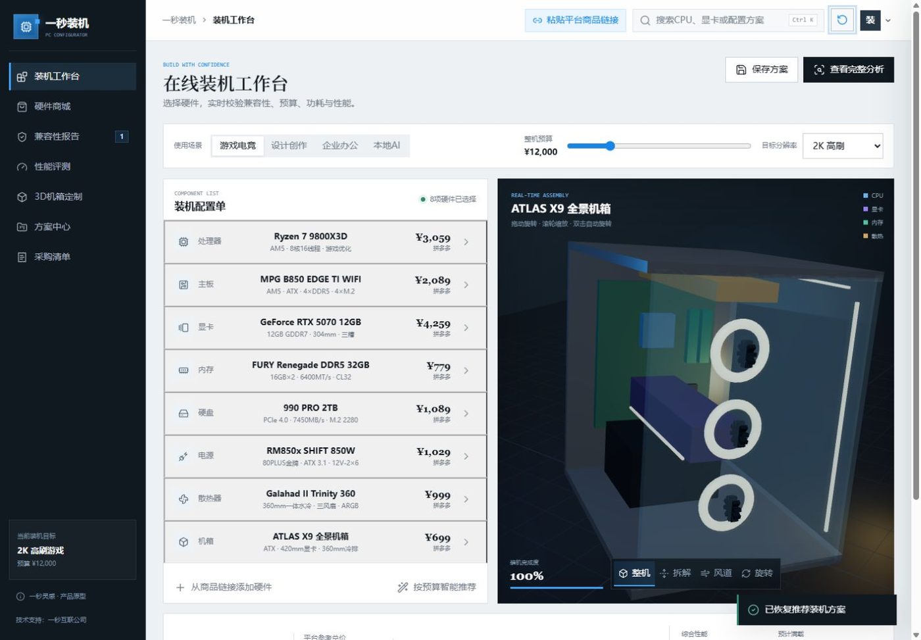Switch the 3D view to 整机 mode
This screenshot has height=640, width=921.
coord(634,573)
